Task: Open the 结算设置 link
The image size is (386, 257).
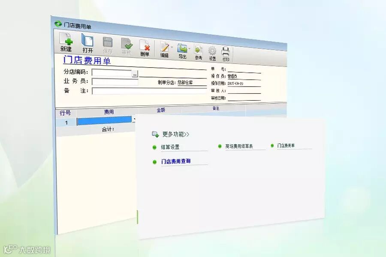Action: [x=170, y=147]
